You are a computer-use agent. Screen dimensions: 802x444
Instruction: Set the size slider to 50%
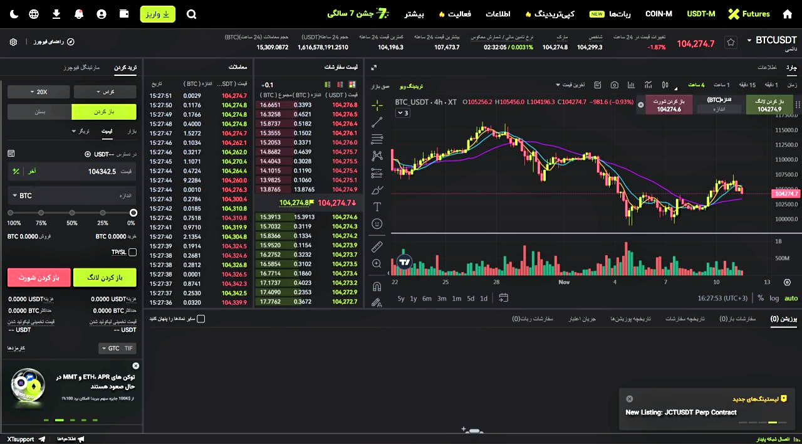tap(72, 213)
